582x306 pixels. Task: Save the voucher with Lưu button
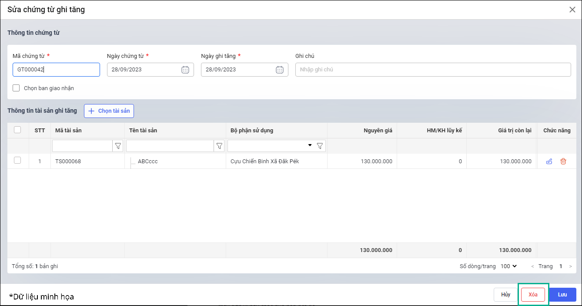click(x=562, y=295)
